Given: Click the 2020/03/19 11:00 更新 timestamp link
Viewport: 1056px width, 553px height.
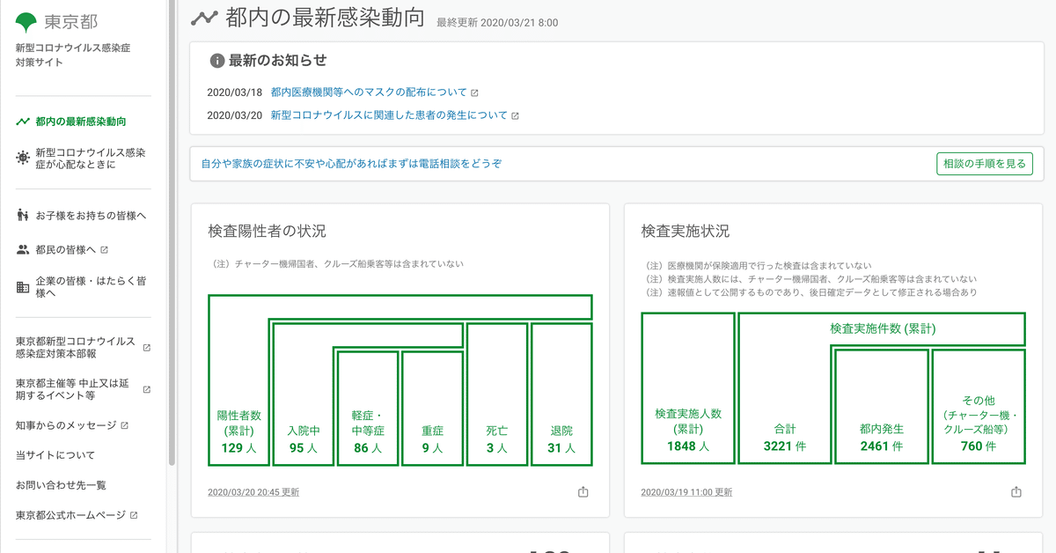Looking at the screenshot, I should [686, 492].
